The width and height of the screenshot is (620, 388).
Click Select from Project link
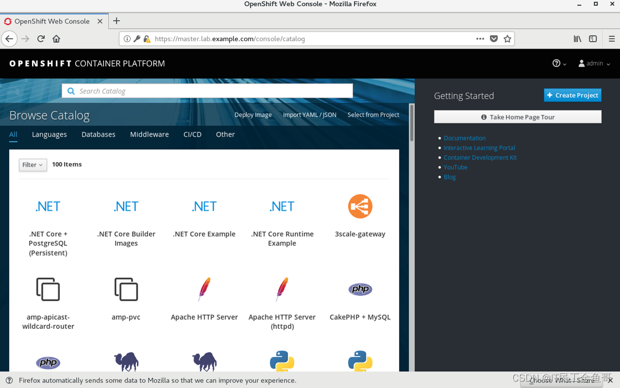pyautogui.click(x=373, y=115)
